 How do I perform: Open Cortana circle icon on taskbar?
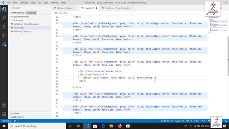(70, 126)
